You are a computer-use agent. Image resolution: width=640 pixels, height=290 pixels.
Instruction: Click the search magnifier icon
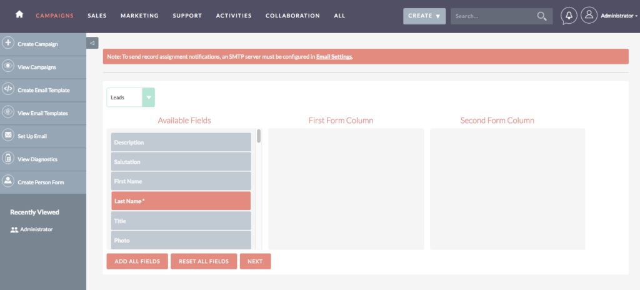[x=542, y=16]
